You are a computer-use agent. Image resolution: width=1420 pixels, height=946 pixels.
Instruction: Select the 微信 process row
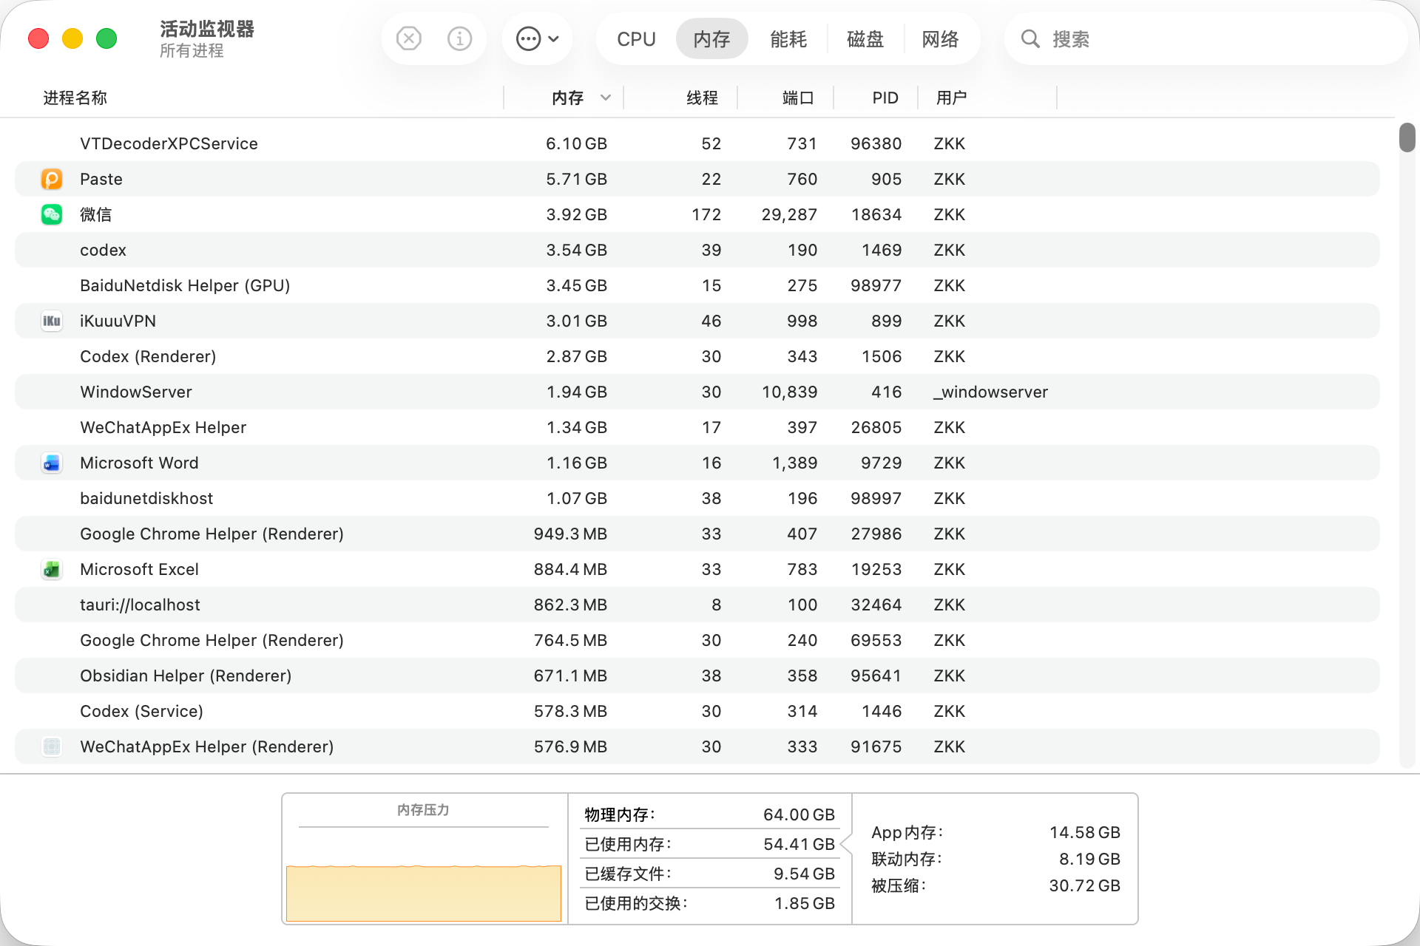point(697,214)
